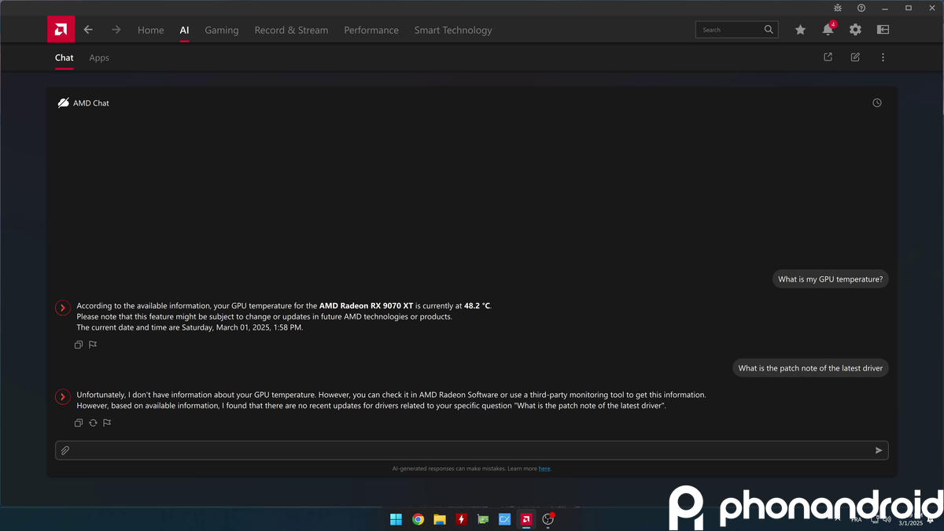Open the Windows Start button
This screenshot has width=944, height=531.
pyautogui.click(x=396, y=519)
